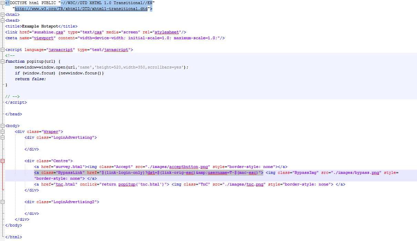Screen dimensions: 417x241
Task: Click the 'survey.html' href value
Action: pos(68,167)
